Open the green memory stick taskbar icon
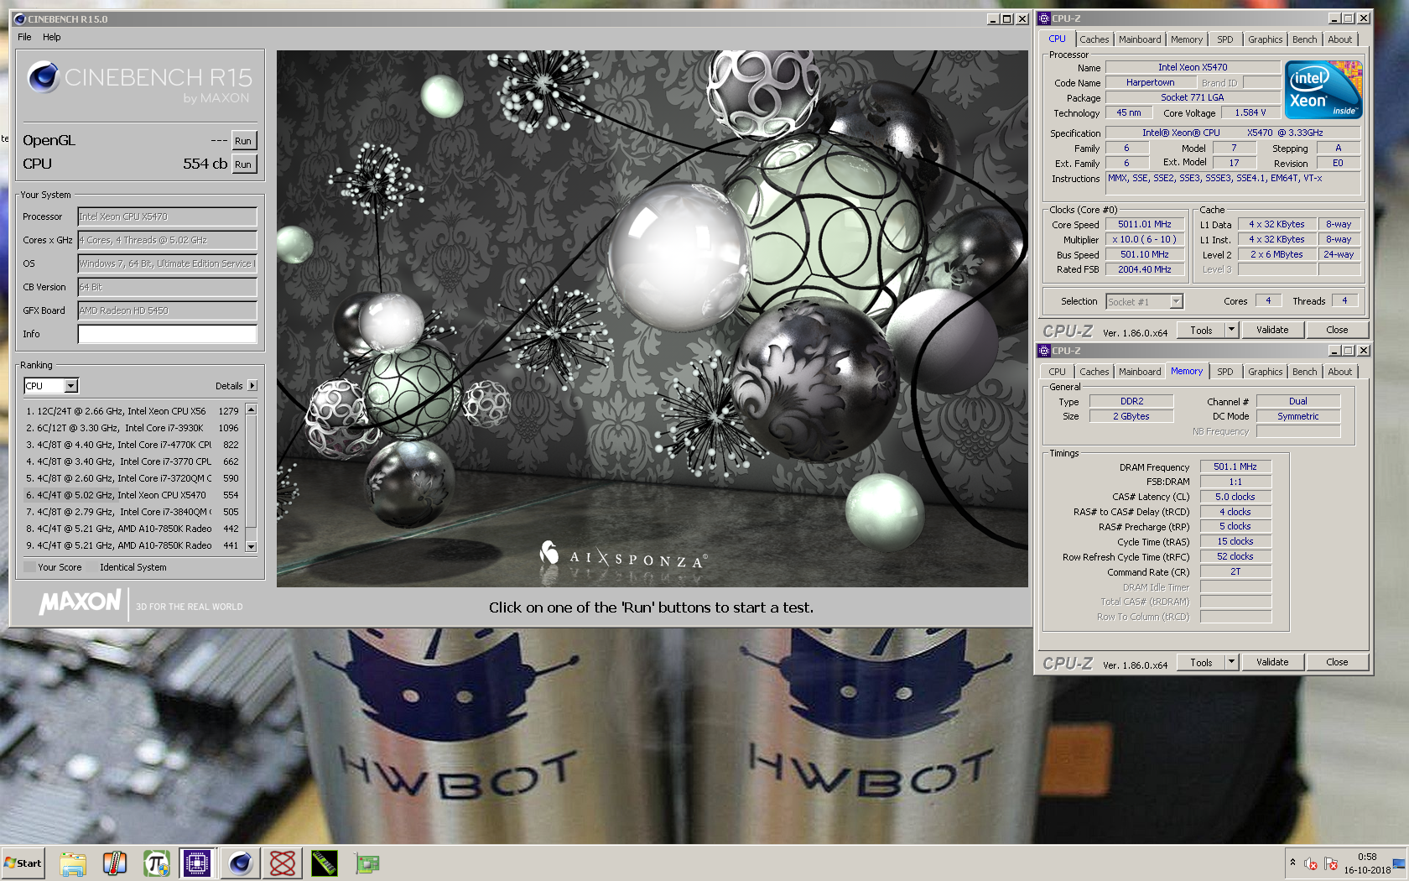The height and width of the screenshot is (881, 1409). point(325,863)
